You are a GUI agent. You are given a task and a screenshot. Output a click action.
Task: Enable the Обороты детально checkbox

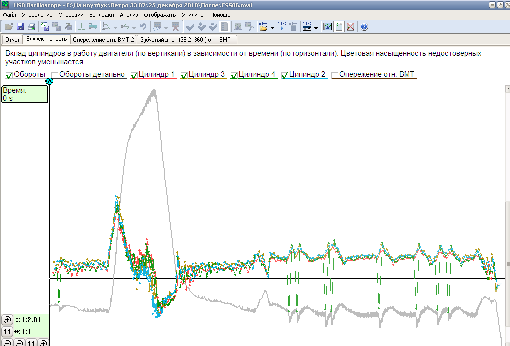55,75
